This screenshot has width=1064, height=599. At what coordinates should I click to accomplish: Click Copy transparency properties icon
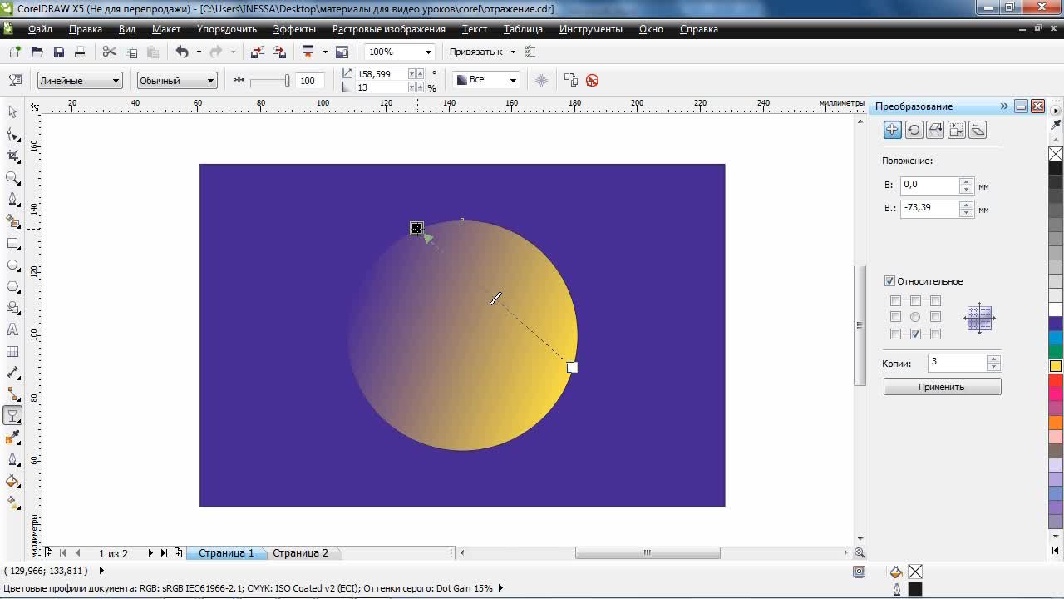(570, 80)
